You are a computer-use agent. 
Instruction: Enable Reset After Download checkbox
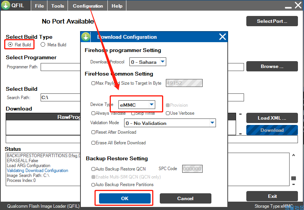coord(93,132)
